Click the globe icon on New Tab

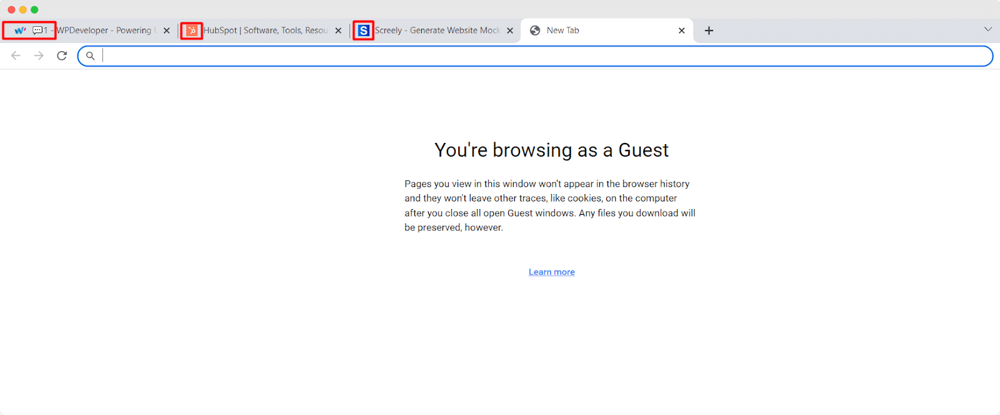click(x=535, y=31)
